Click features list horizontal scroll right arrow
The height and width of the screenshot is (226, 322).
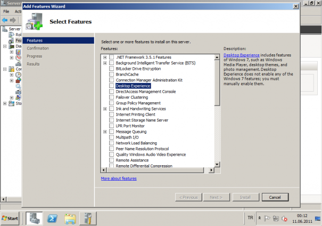(211, 170)
